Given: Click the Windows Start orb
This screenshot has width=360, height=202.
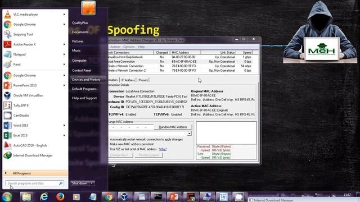Looking at the screenshot, I should 7,197.
